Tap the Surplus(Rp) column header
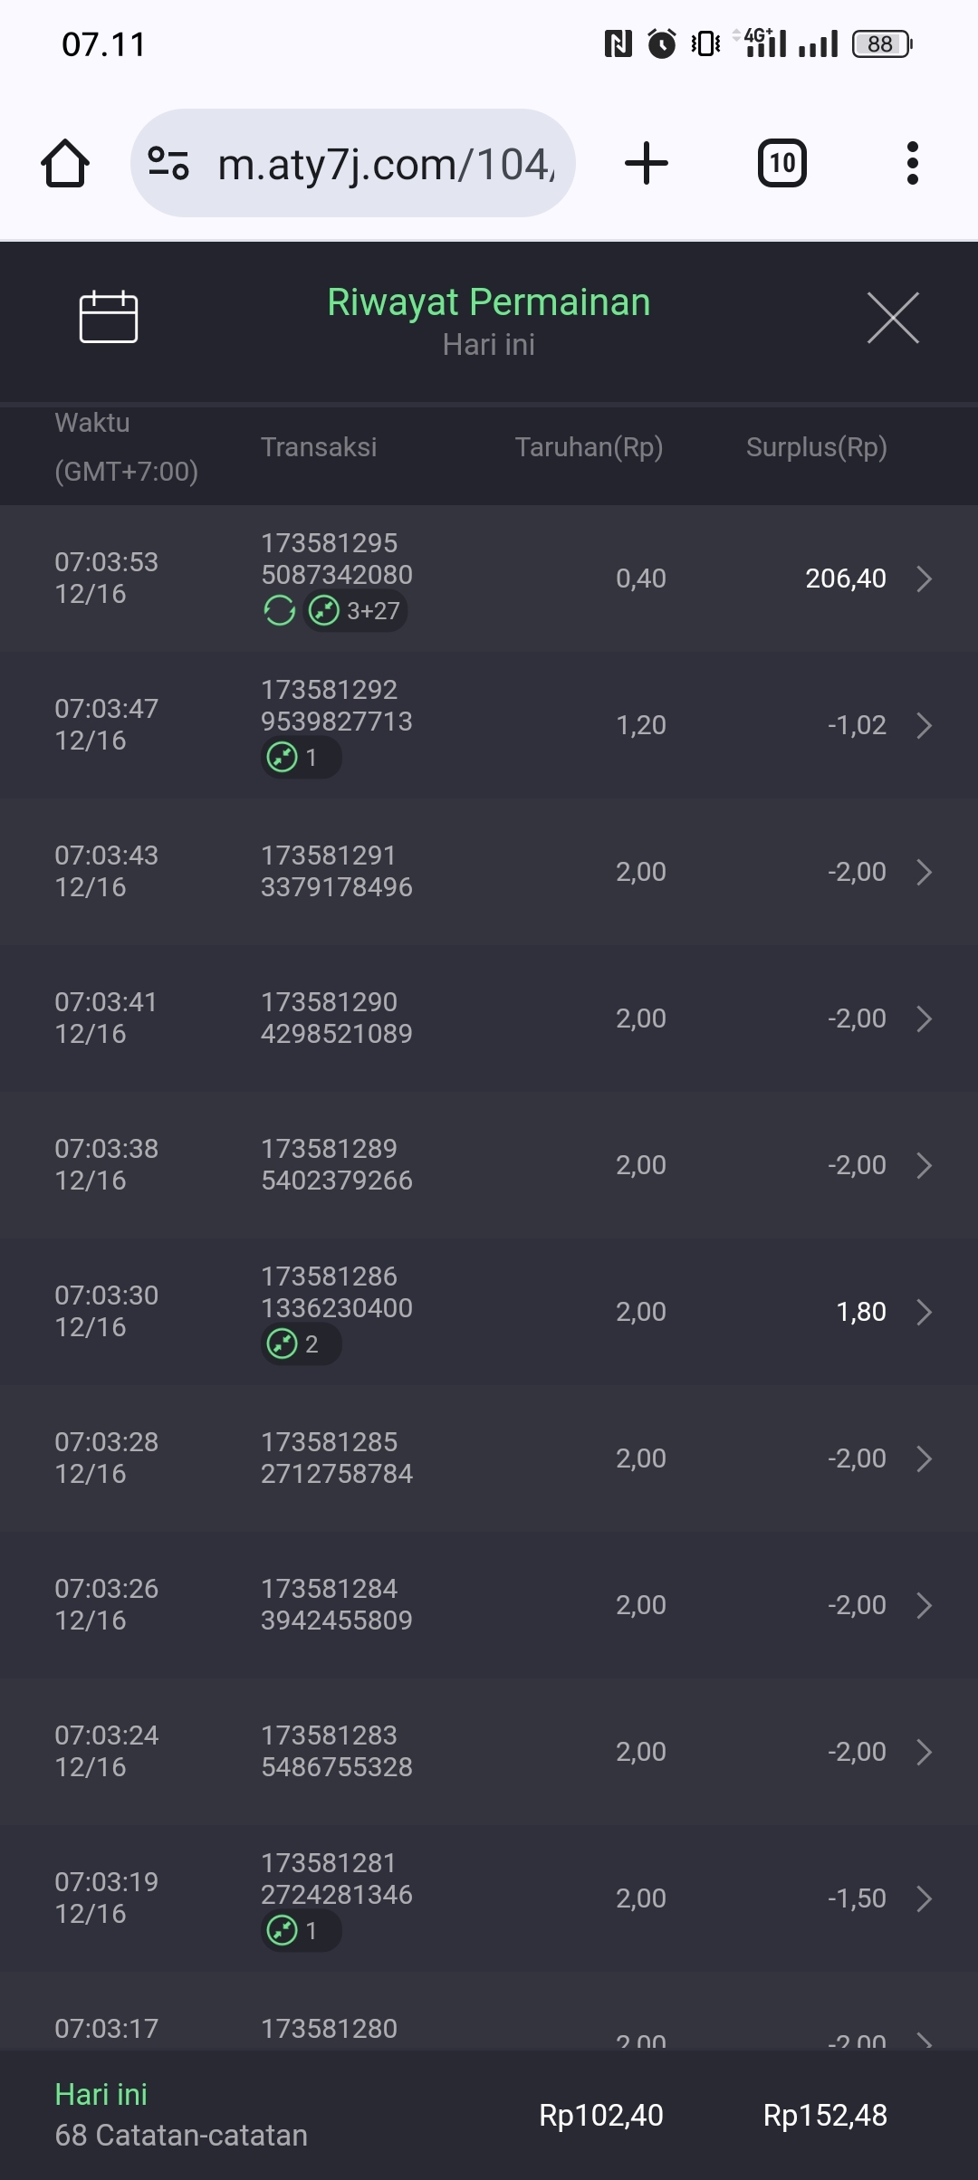This screenshot has width=978, height=2180. (x=816, y=447)
